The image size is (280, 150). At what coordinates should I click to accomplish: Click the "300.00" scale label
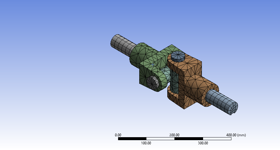(x=203, y=143)
